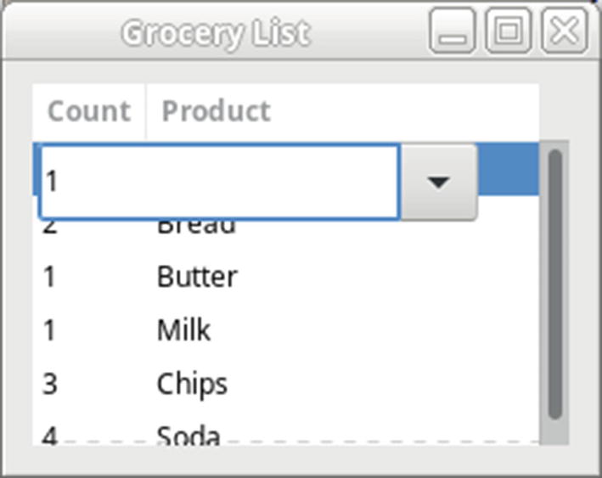
Task: Sort by the Product column header
Action: 216,111
